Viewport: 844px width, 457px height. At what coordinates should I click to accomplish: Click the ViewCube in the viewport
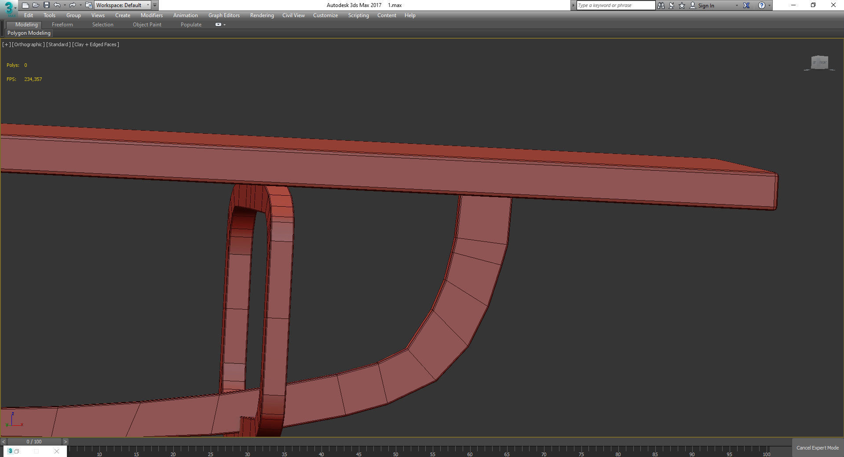[819, 62]
